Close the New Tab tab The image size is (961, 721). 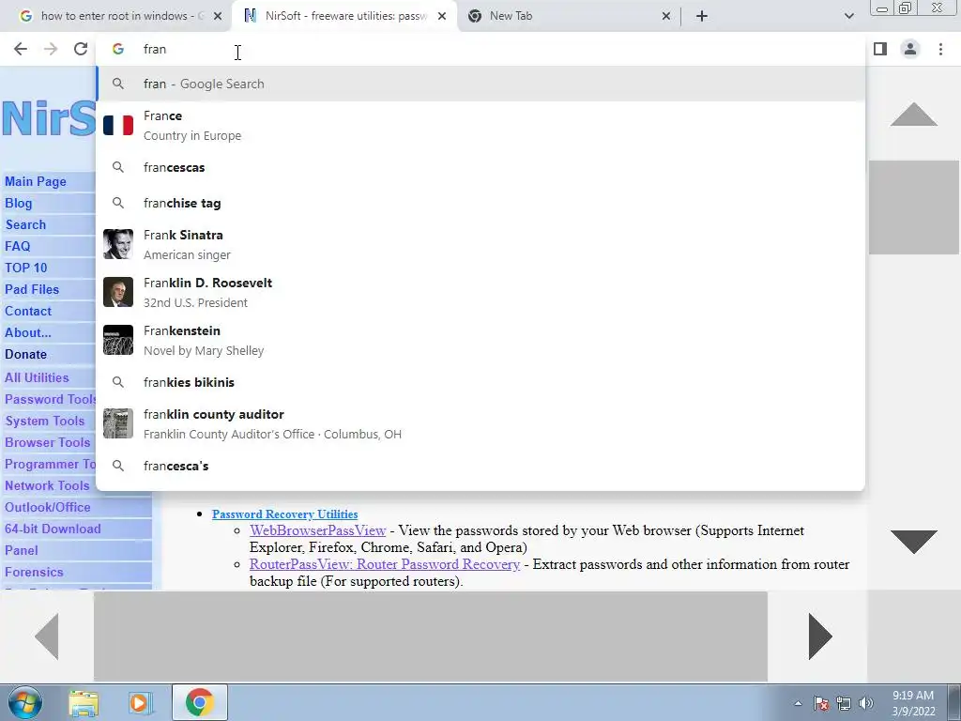tap(666, 17)
